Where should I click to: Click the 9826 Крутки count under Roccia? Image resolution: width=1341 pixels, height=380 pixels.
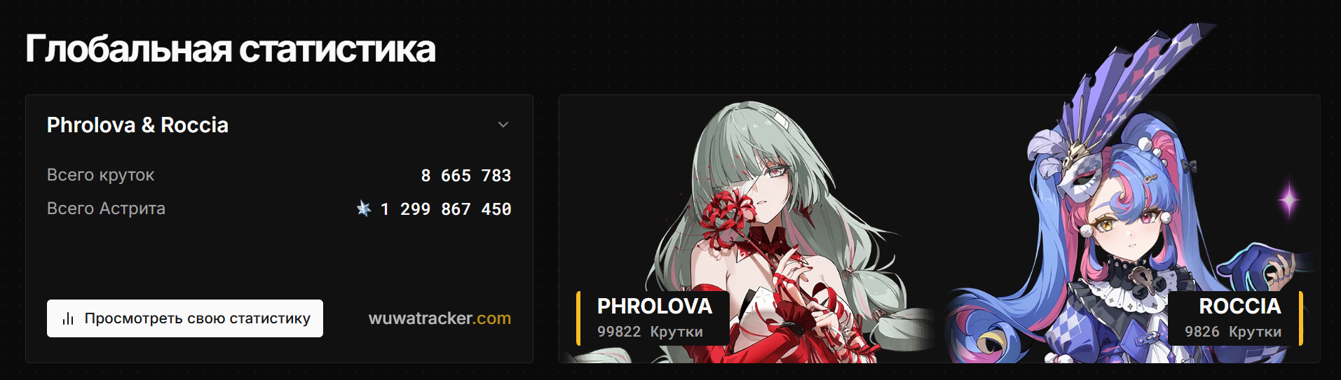[1233, 332]
